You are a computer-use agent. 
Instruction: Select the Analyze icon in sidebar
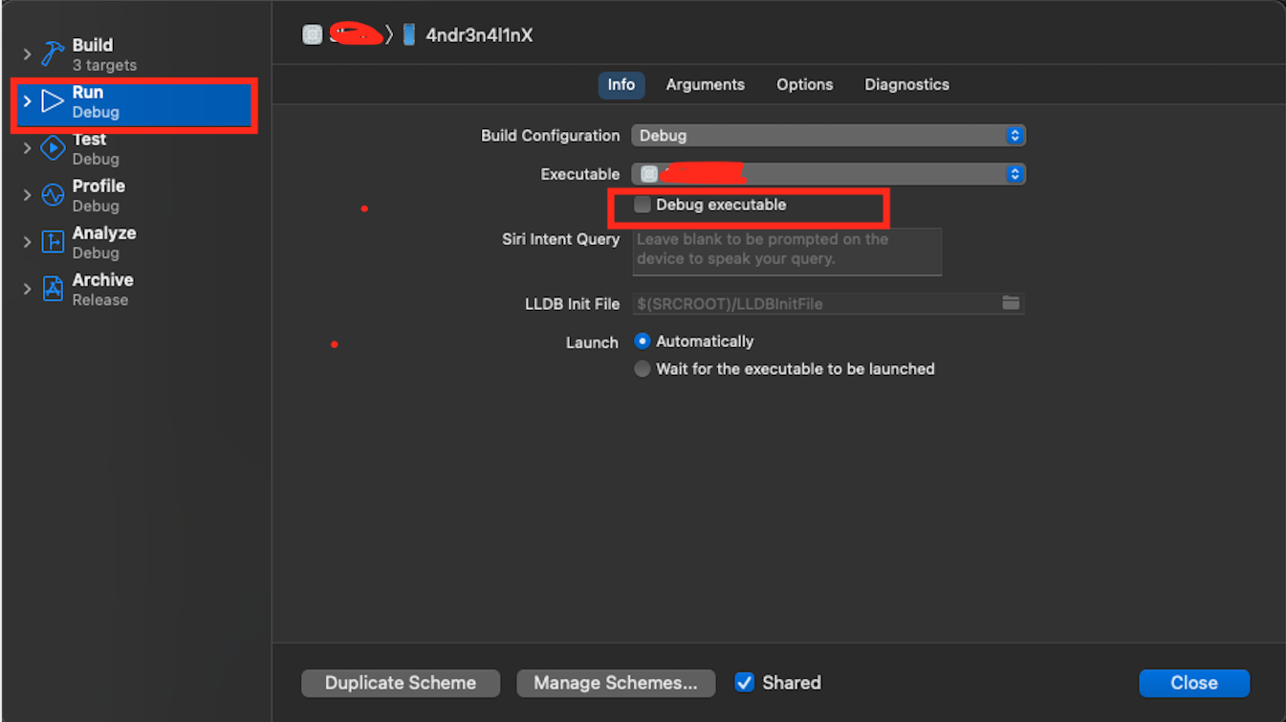tap(53, 241)
